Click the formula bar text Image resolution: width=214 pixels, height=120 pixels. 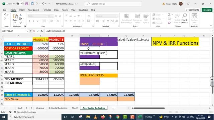(x=56, y=31)
